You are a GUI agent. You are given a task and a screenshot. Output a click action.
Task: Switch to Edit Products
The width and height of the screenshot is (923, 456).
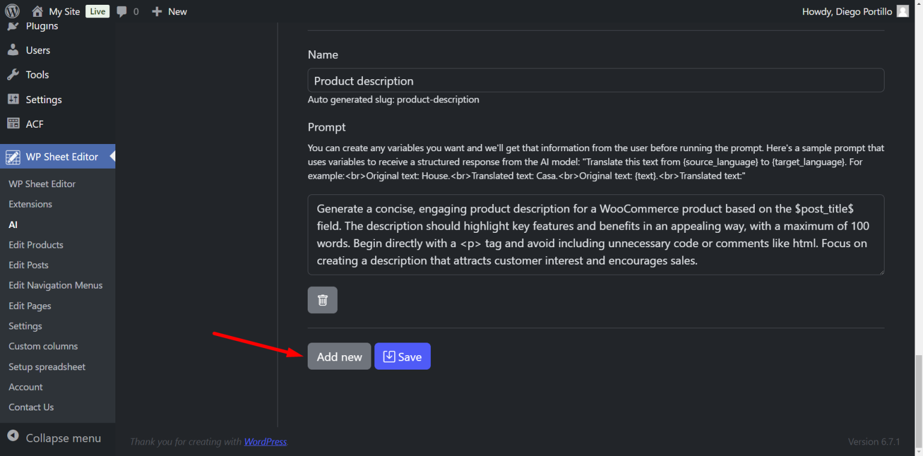click(x=35, y=245)
